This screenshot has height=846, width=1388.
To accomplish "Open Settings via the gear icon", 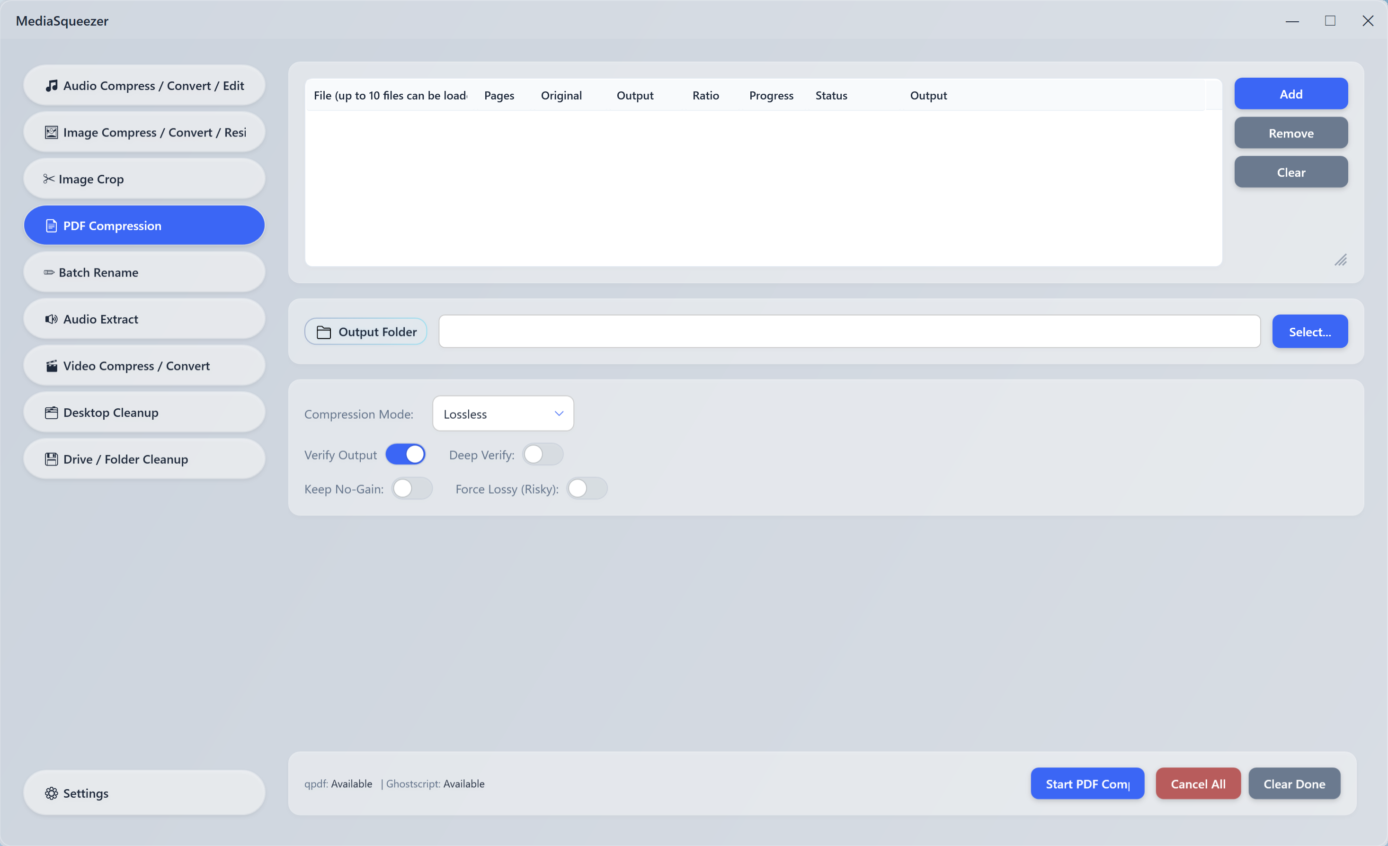I will click(51, 793).
